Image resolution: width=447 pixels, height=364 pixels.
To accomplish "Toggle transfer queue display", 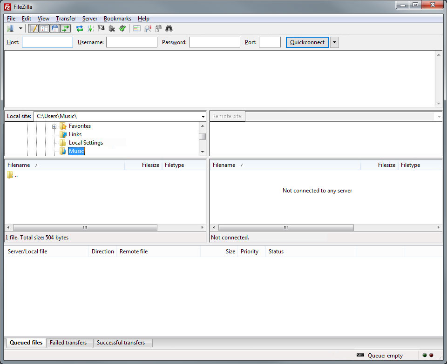I will [x=66, y=28].
